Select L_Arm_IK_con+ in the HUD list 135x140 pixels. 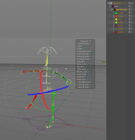tap(83, 85)
